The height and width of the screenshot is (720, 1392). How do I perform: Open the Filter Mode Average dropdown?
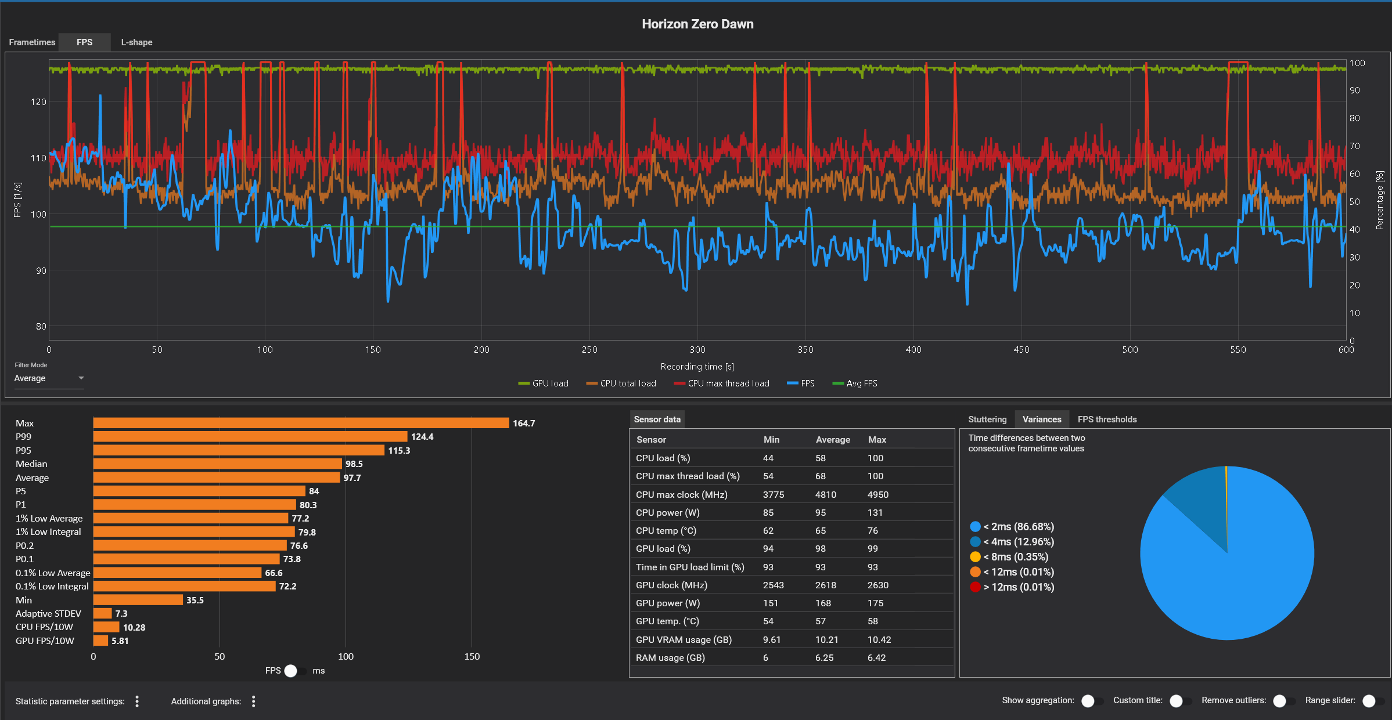(49, 378)
